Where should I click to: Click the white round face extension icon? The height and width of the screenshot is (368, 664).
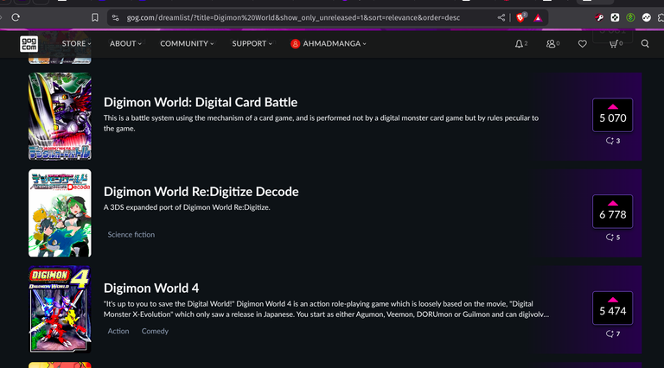coord(646,17)
